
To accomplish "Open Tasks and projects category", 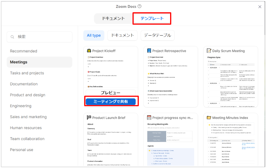I will click(39, 73).
